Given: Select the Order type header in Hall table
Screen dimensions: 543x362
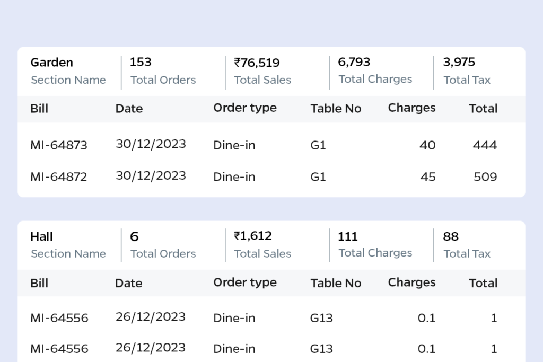Looking at the screenshot, I should pos(245,282).
